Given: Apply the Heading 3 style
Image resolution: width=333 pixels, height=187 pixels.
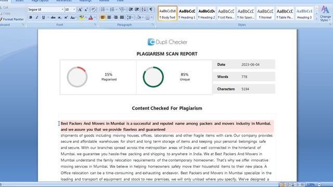Looking at the screenshot, I should coord(304,14).
